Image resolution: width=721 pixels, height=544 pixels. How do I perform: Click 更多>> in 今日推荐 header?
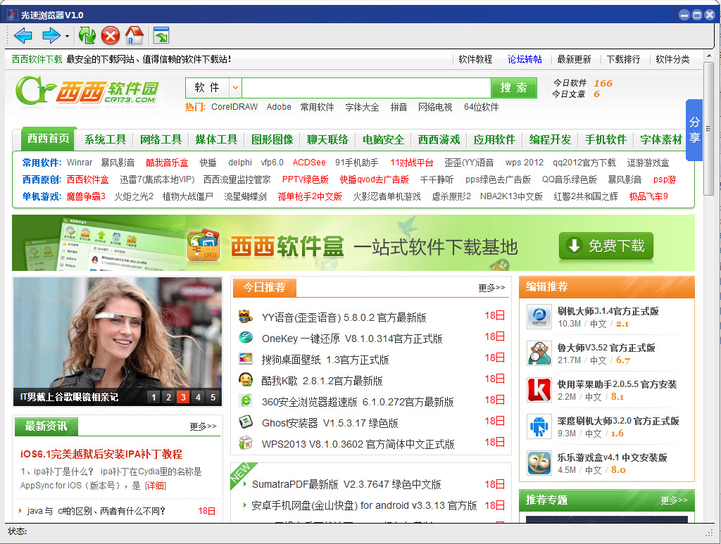491,288
